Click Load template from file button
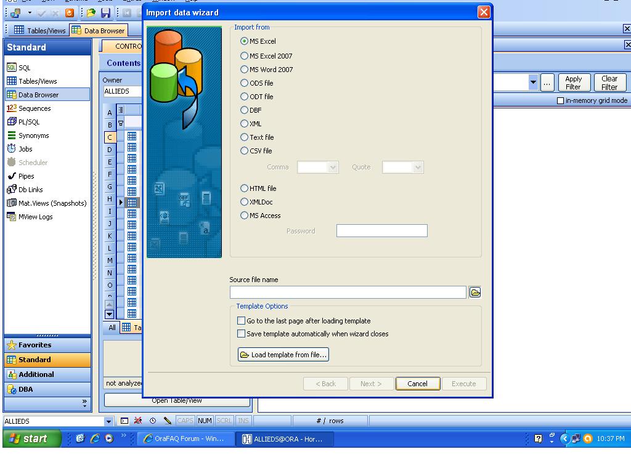Screen dimensions: 631x473 pos(283,355)
